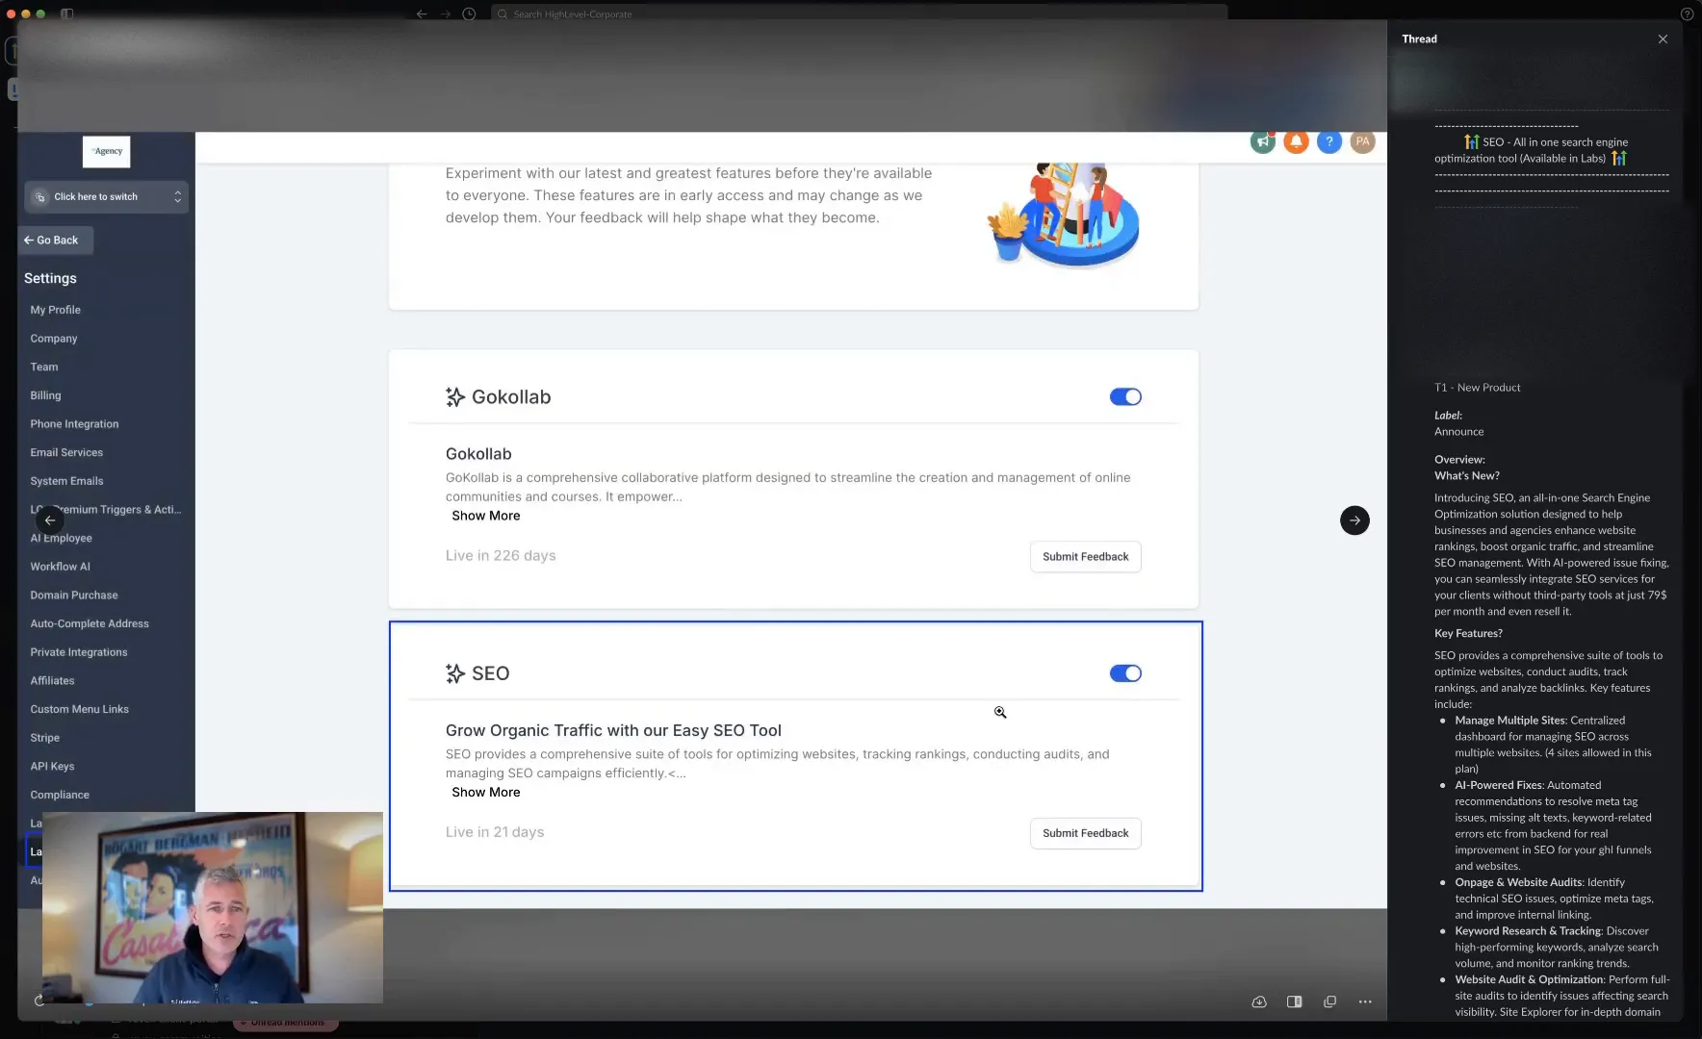Click the 'T1 - New Product' text in thread
Screen dimensions: 1702x1039
click(x=1478, y=388)
